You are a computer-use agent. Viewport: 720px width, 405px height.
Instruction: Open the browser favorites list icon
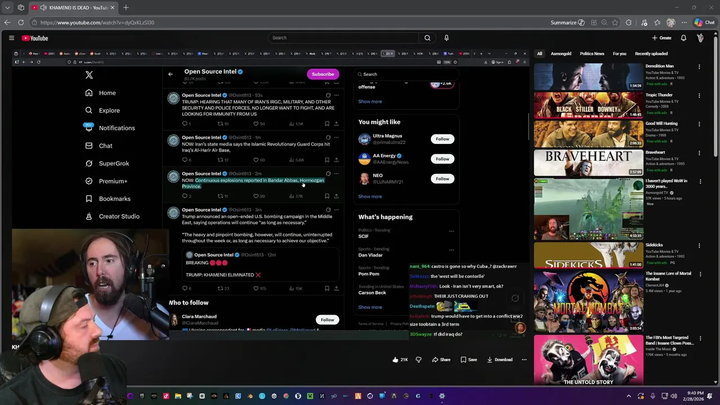point(657,22)
